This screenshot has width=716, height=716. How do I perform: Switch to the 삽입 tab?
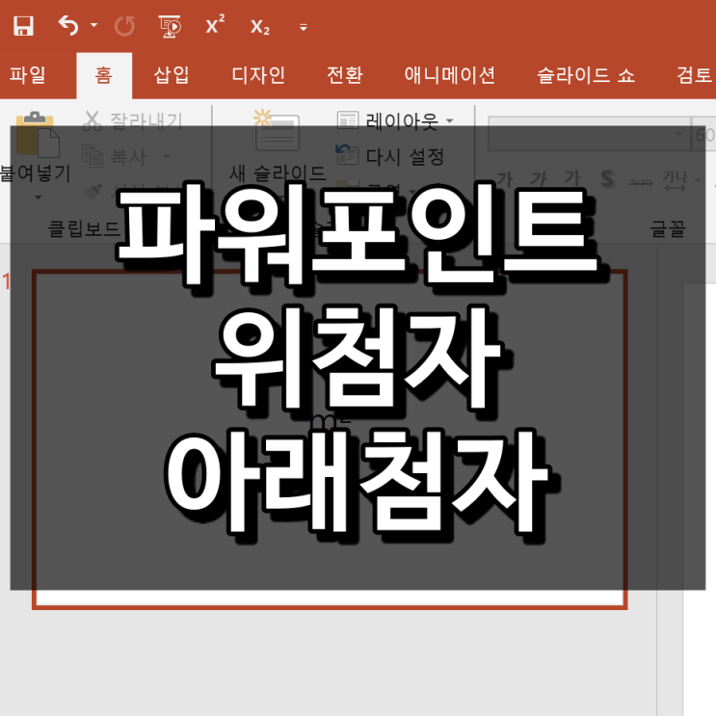(172, 75)
